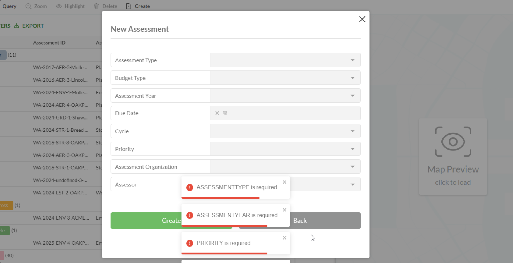Click the Delete trash icon

coord(96,6)
